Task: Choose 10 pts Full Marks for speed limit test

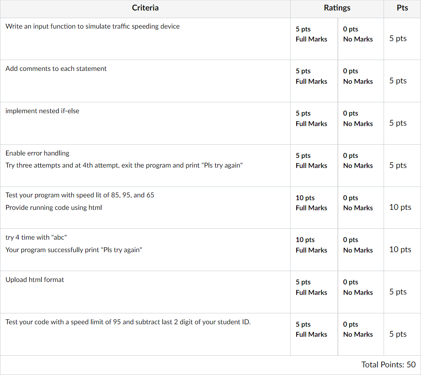Action: click(314, 208)
